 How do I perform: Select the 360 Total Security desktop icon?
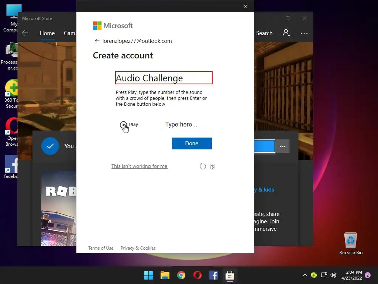11,94
